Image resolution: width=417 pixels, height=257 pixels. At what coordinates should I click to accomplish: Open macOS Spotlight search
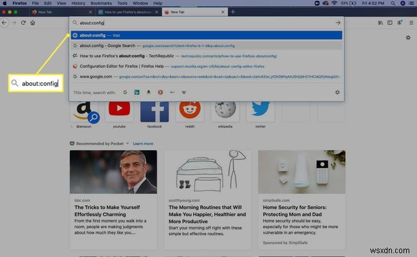click(393, 3)
